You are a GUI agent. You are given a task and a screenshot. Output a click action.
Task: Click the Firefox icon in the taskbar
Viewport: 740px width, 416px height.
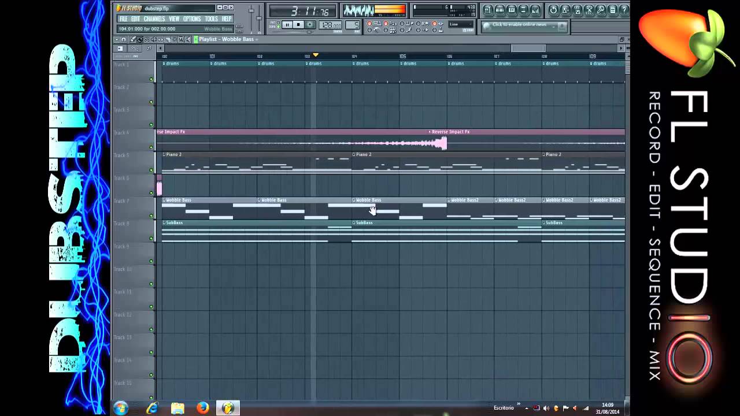[x=202, y=408]
